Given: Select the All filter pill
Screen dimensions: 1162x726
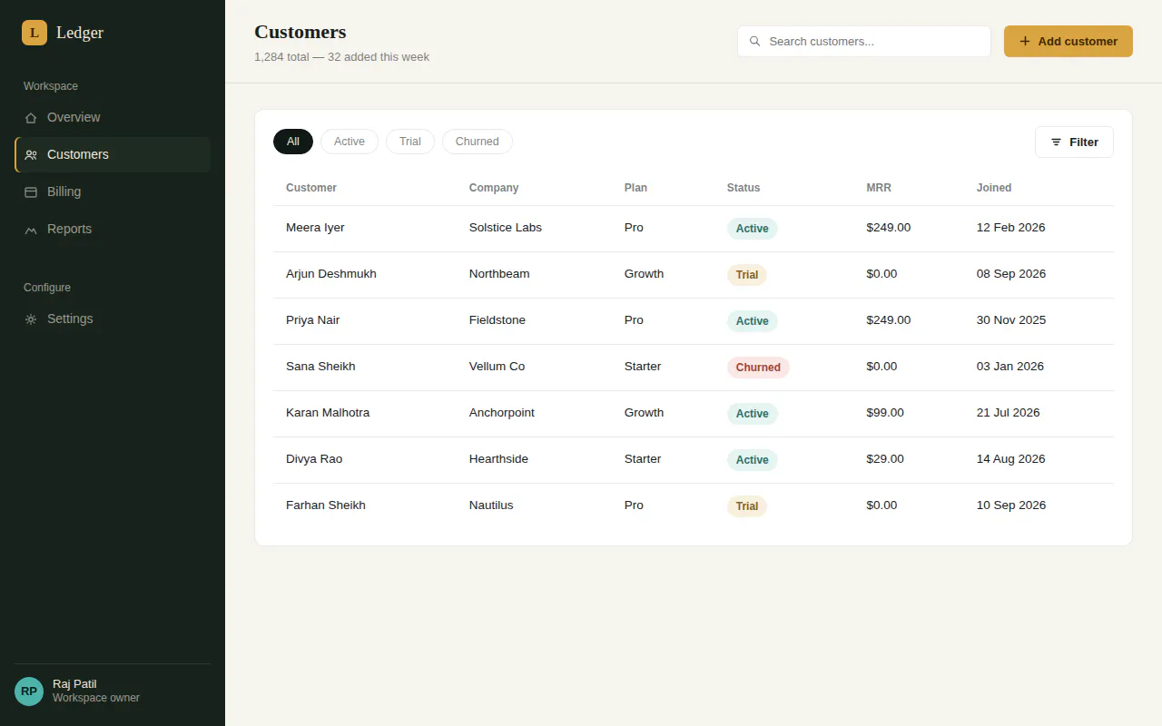Looking at the screenshot, I should pyautogui.click(x=293, y=142).
